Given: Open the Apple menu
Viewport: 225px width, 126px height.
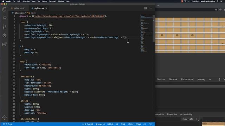Looking at the screenshot, I should tap(3, 1).
